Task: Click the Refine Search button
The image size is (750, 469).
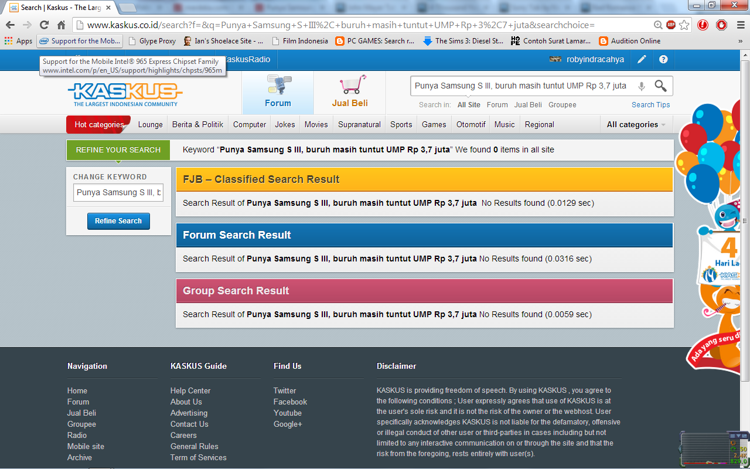Action: point(118,221)
